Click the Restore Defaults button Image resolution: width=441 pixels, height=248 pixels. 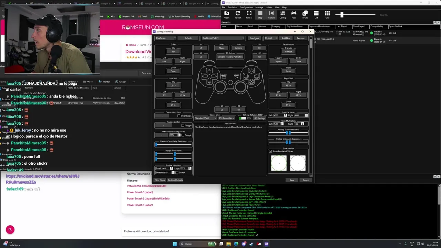click(175, 180)
